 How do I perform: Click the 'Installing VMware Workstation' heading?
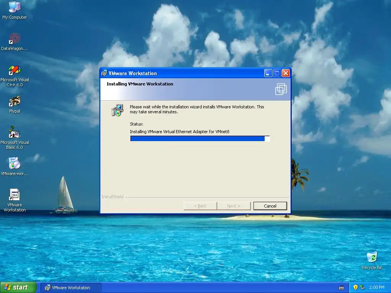click(140, 84)
